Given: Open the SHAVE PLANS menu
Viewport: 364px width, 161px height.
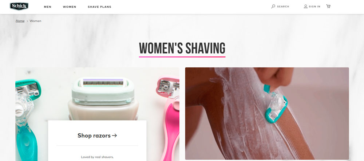Looking at the screenshot, I should [99, 7].
